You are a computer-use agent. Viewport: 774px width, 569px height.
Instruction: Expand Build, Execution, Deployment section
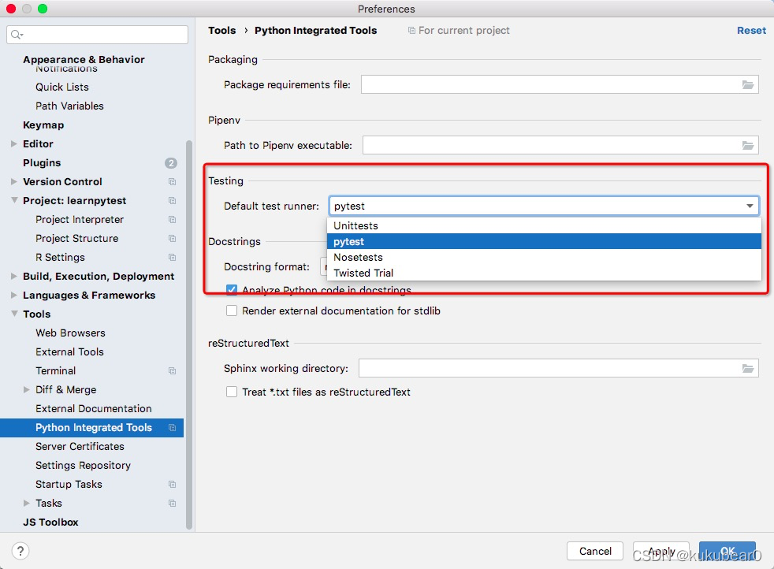(x=14, y=277)
